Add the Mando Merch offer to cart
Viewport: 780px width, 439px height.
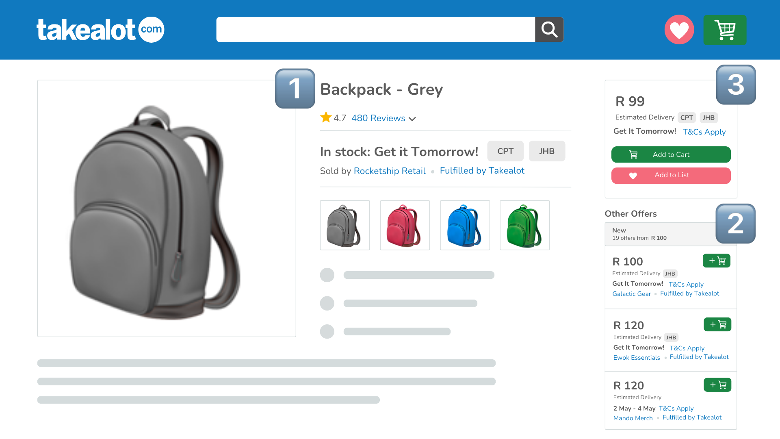tap(717, 385)
